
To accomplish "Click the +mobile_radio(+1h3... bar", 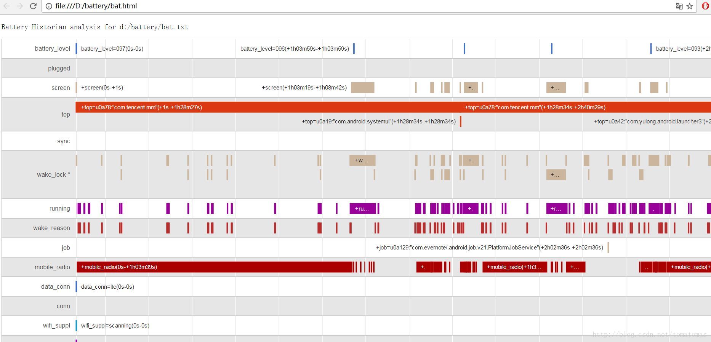I will click(515, 267).
